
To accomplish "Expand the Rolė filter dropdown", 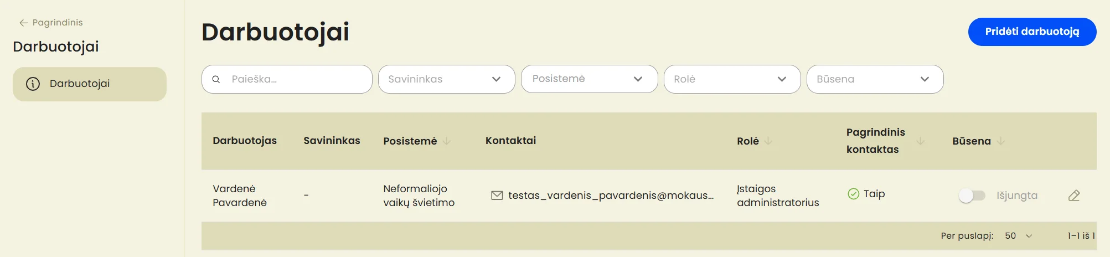I will point(732,79).
